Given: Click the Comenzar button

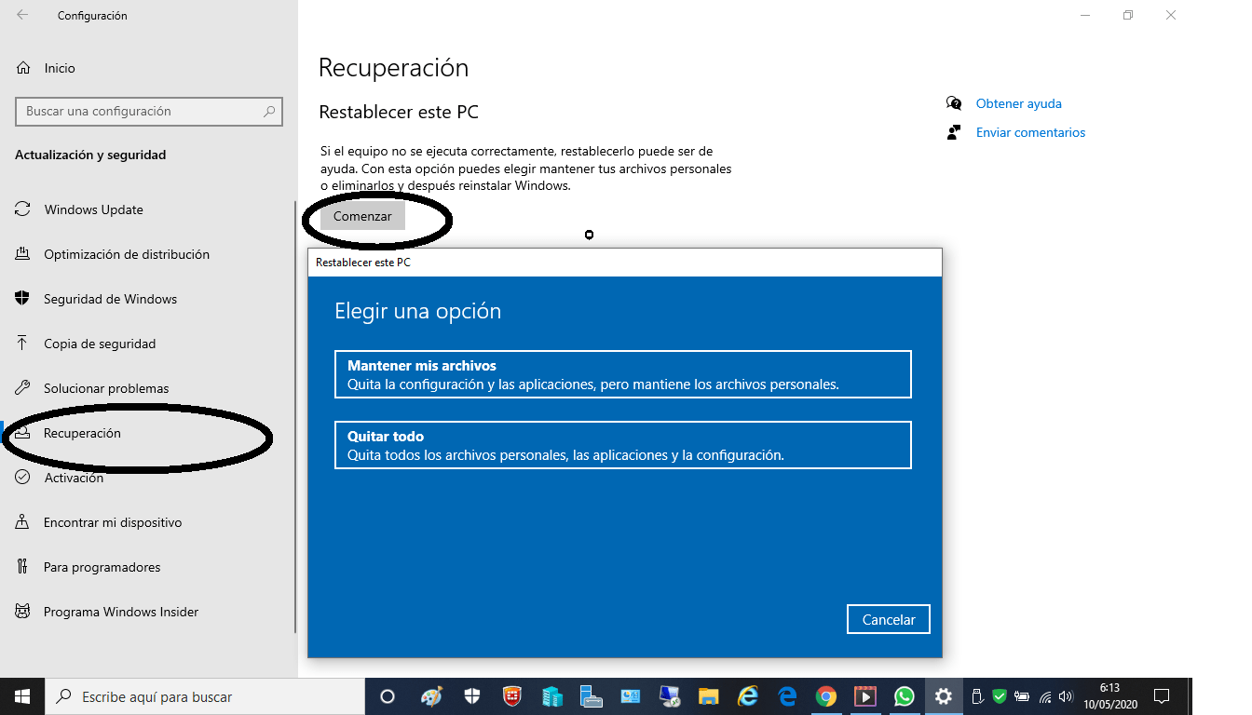Looking at the screenshot, I should 362,216.
